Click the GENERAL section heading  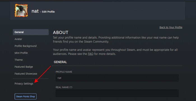click(x=60, y=62)
